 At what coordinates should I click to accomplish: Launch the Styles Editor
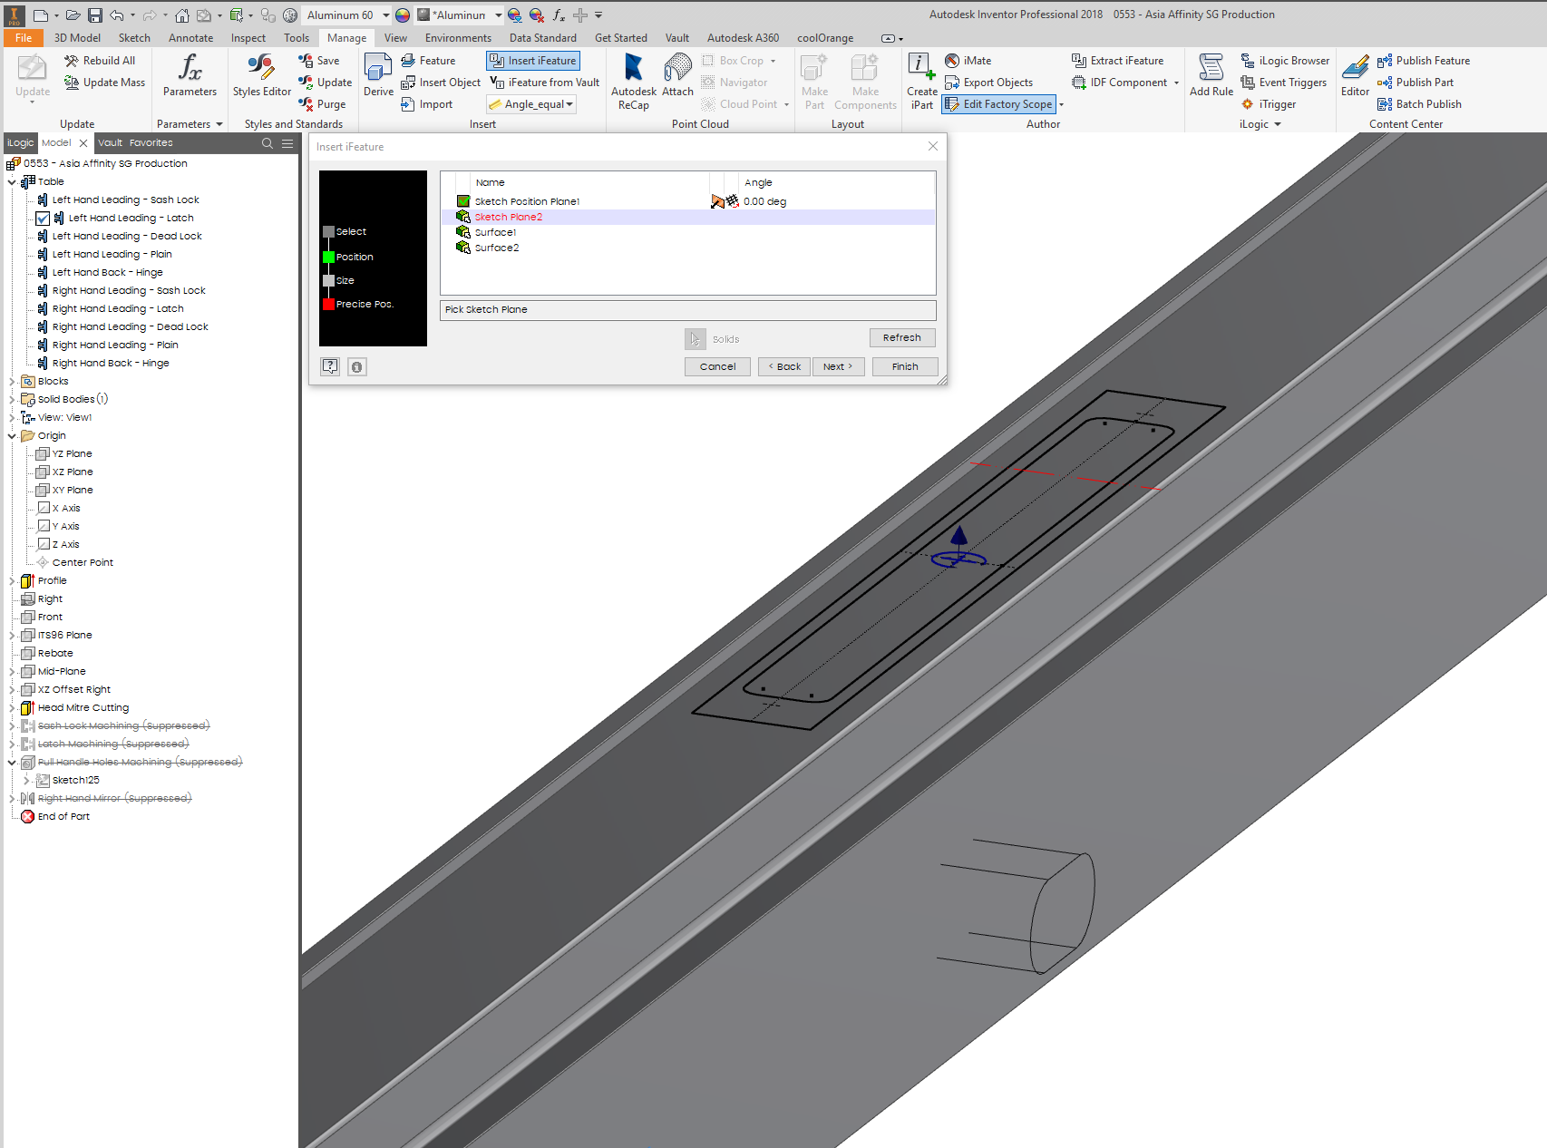pyautogui.click(x=260, y=77)
